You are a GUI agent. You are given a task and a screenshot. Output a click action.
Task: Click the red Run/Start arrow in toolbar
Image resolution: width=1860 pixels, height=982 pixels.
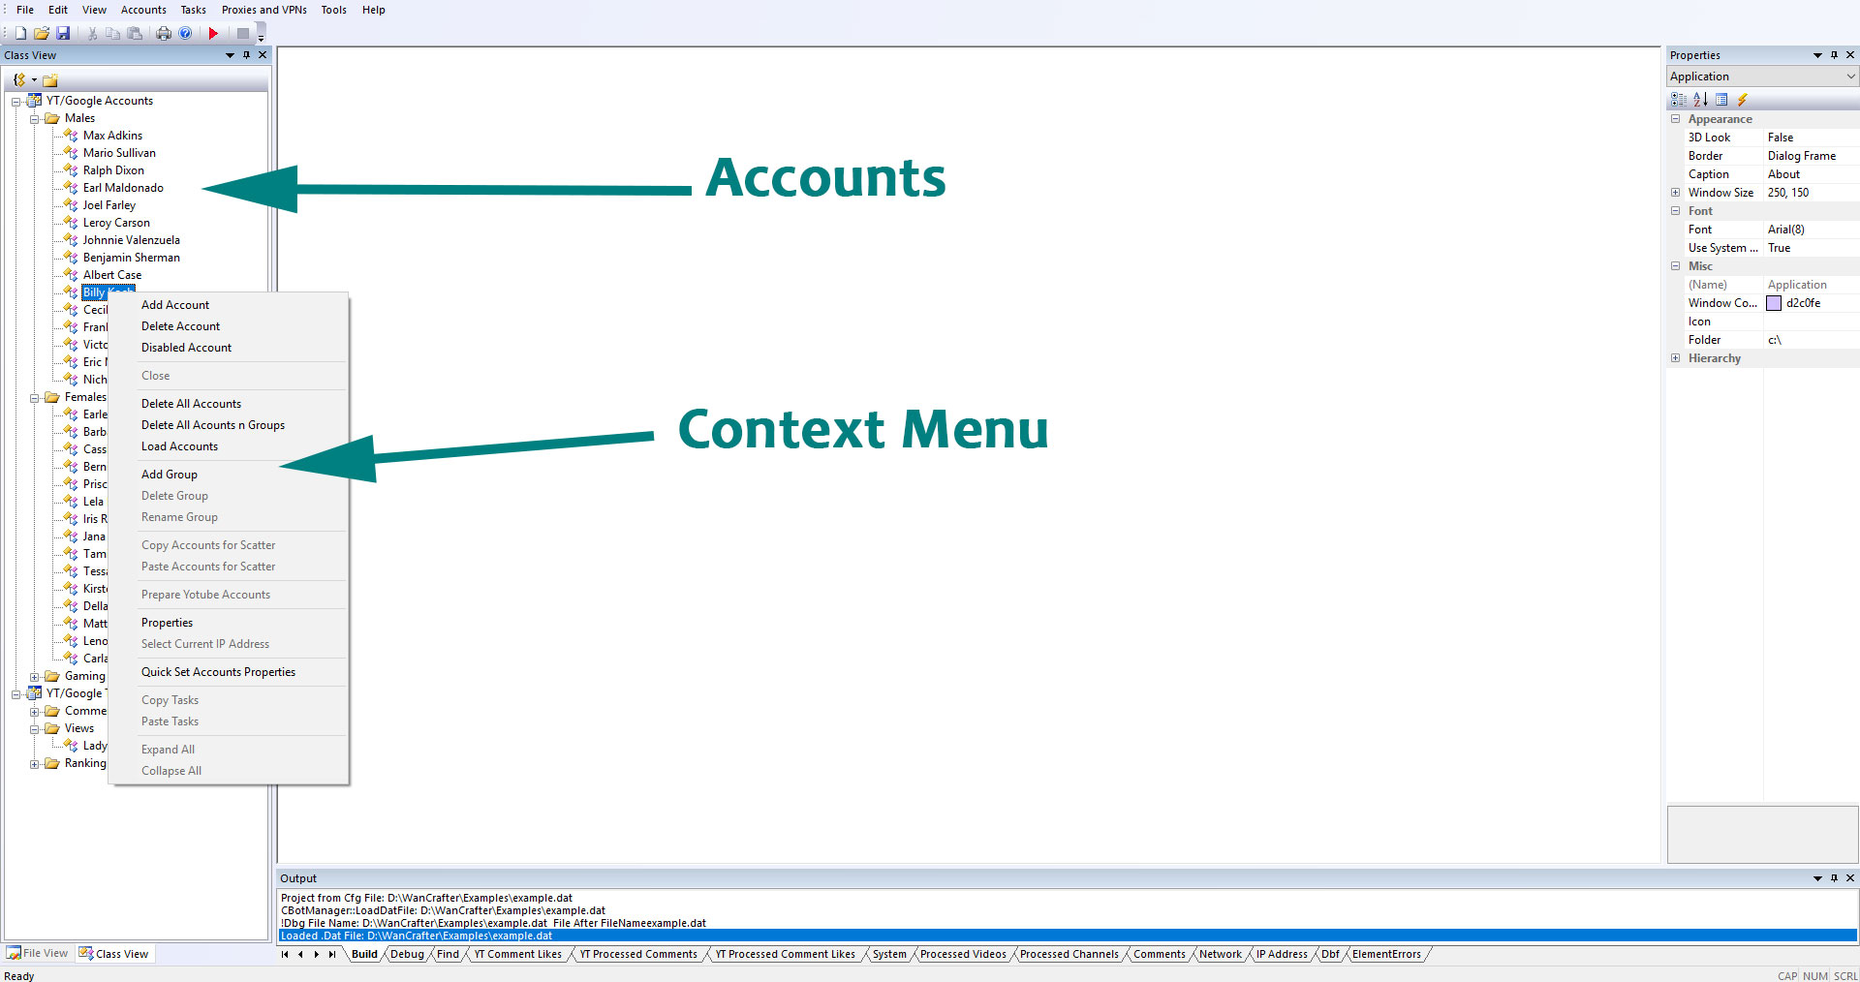click(213, 33)
